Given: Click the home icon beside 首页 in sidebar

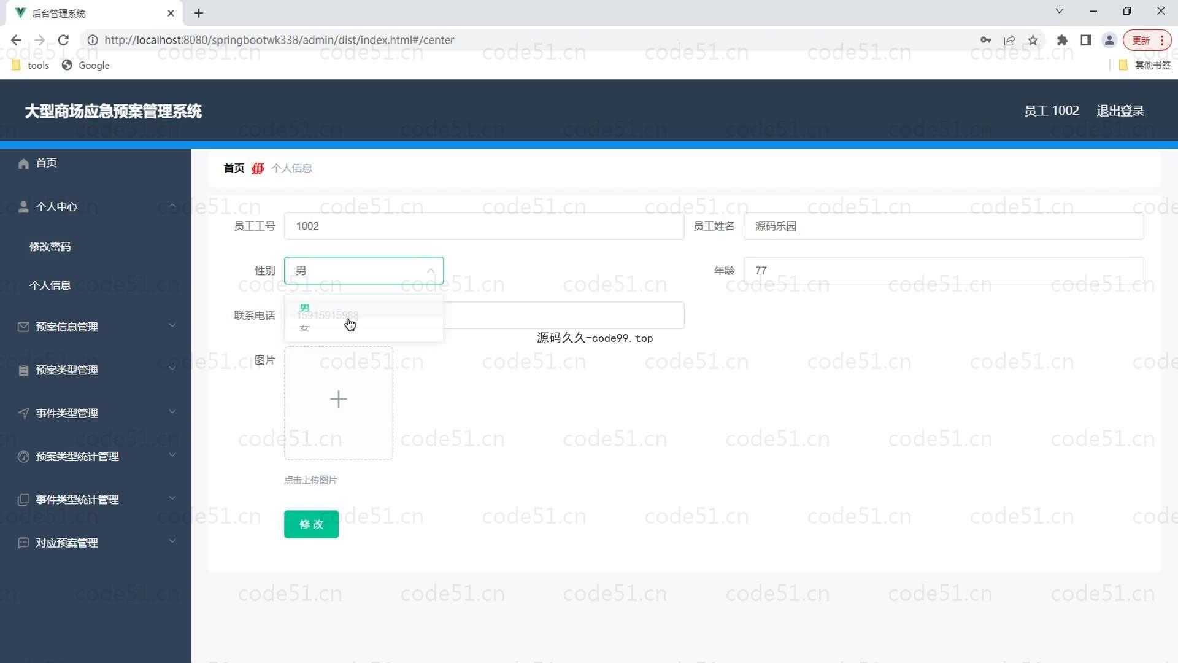Looking at the screenshot, I should point(23,163).
